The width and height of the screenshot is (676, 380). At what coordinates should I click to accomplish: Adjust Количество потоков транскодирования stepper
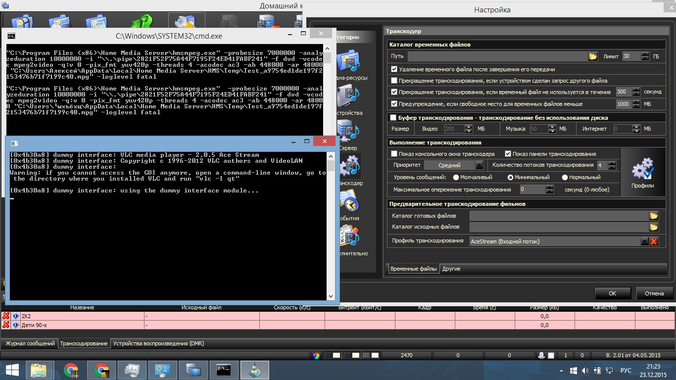coord(613,165)
